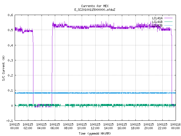Click the '100115 06:00' x-axis tick label
The height and width of the screenshot is (136, 181).
55,126
